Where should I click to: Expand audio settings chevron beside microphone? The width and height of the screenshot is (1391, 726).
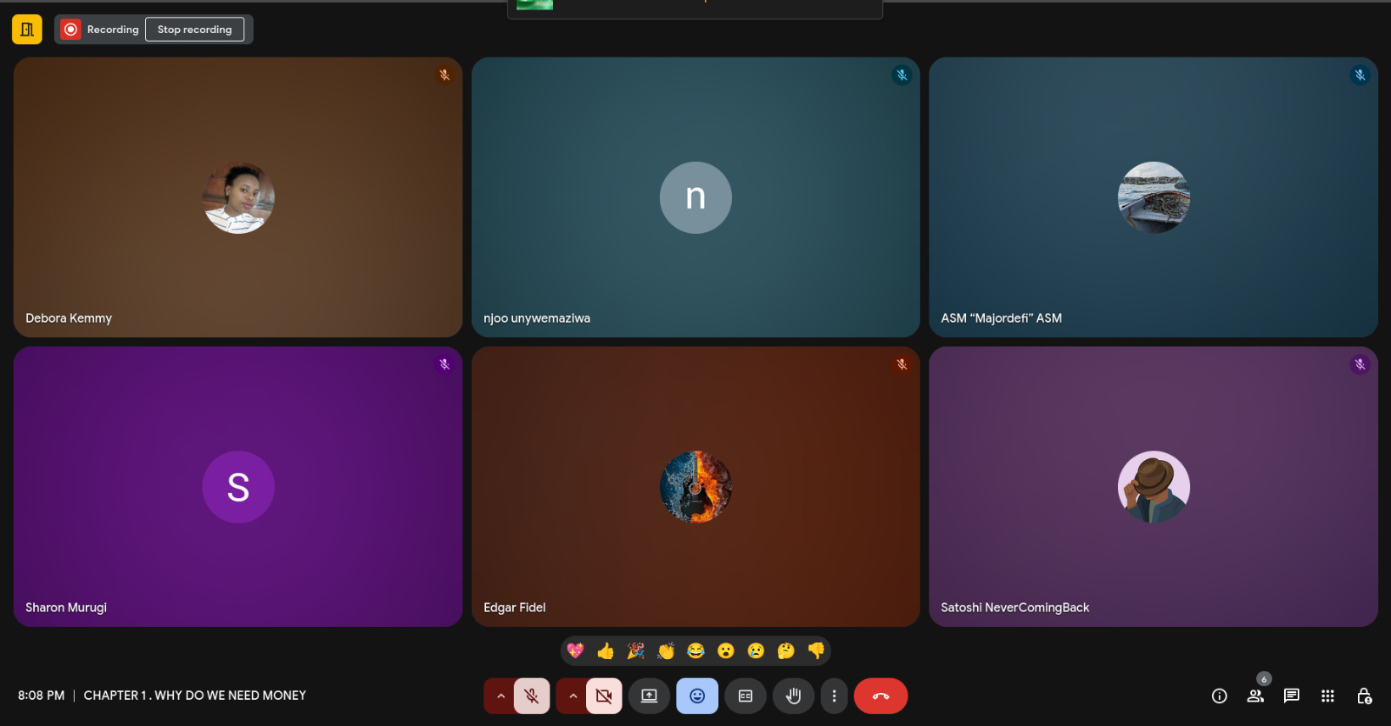(x=501, y=696)
